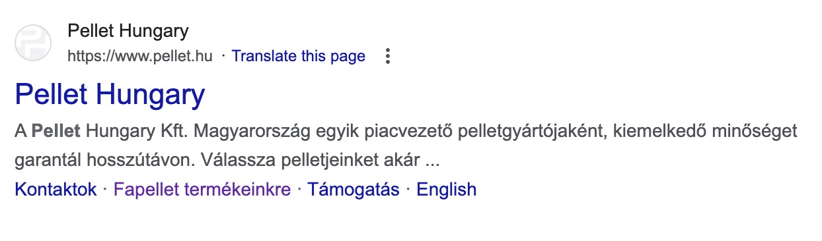Open the Fapellet termékeinkre sitelink

pyautogui.click(x=202, y=190)
